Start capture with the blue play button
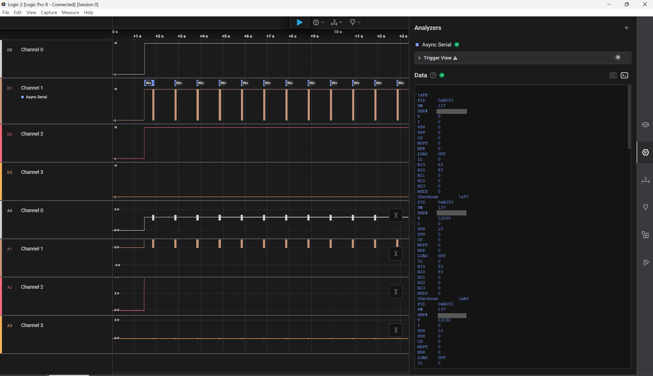The image size is (653, 376). point(299,22)
